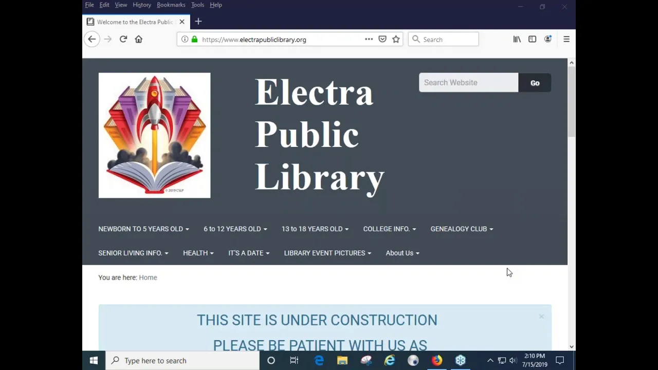Screen dimensions: 658x370
Task: Open the Help menu
Action: (216, 5)
